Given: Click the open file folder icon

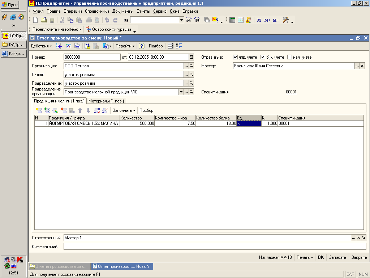Looking at the screenshot, I should click(44, 20).
